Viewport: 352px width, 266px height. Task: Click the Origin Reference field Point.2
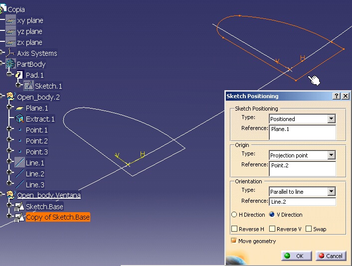(302, 168)
